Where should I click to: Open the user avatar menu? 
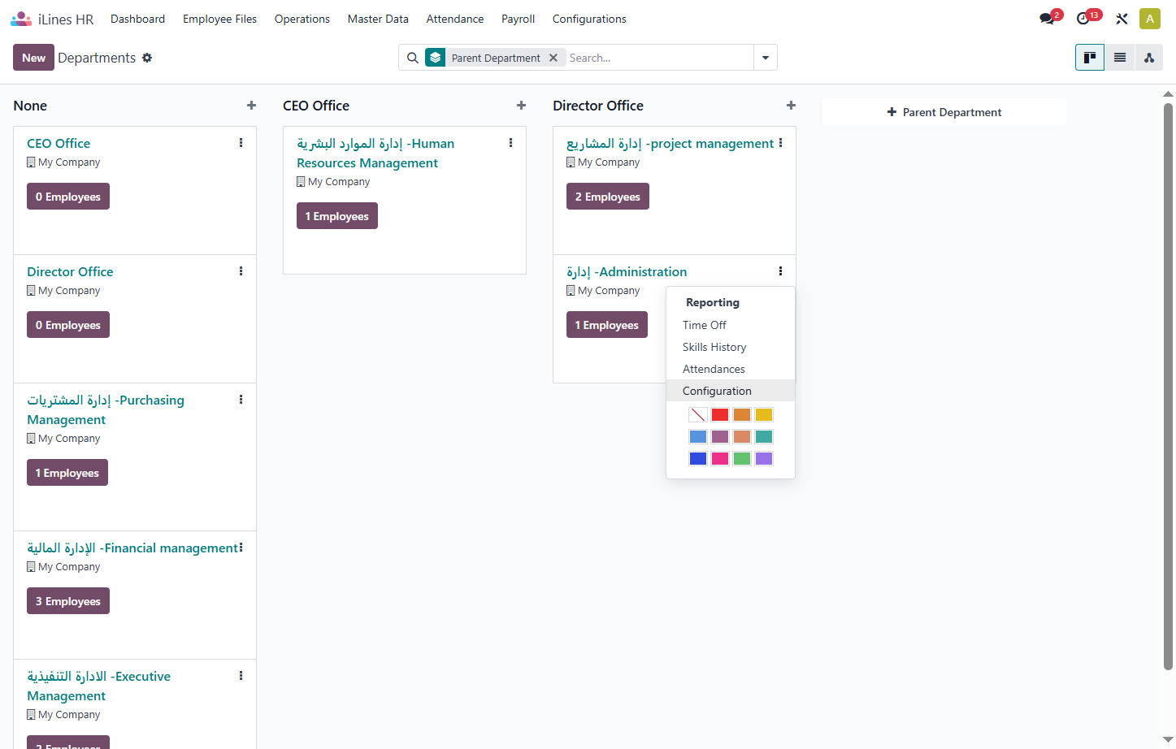coord(1149,19)
